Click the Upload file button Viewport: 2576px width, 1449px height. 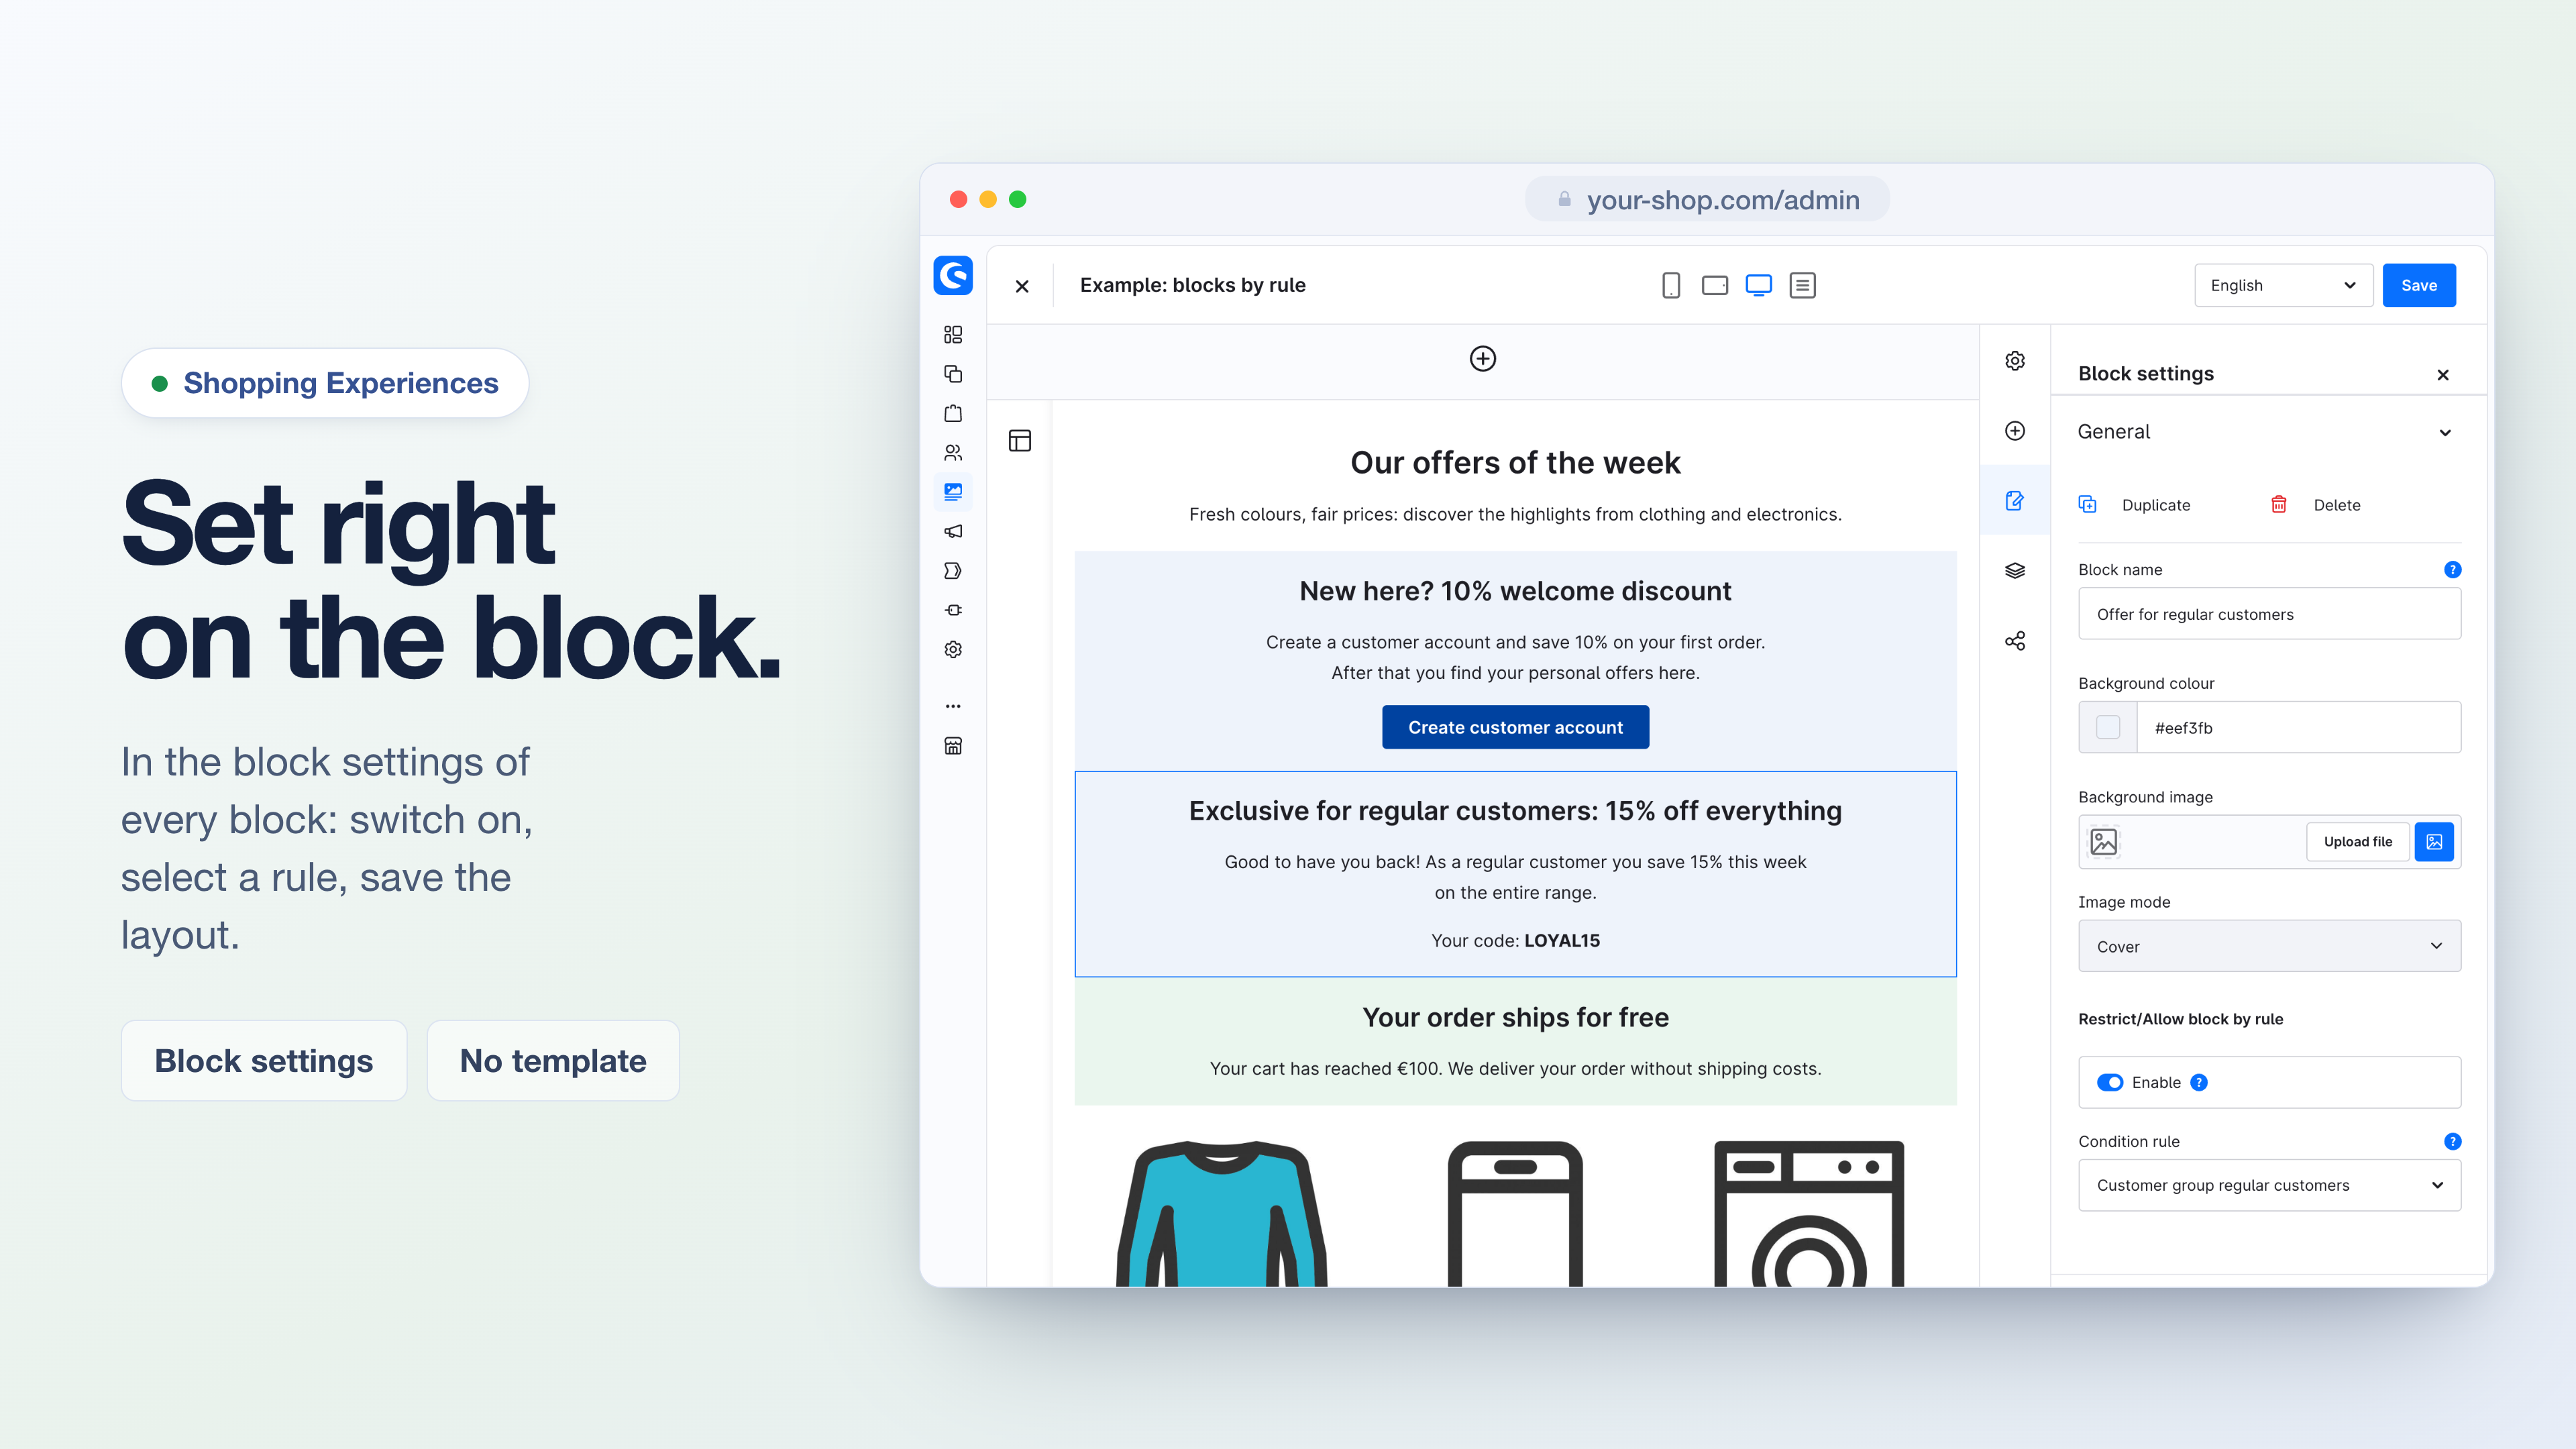(x=2357, y=842)
